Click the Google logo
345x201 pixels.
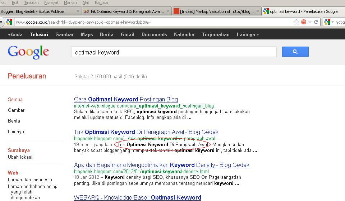coord(28,52)
